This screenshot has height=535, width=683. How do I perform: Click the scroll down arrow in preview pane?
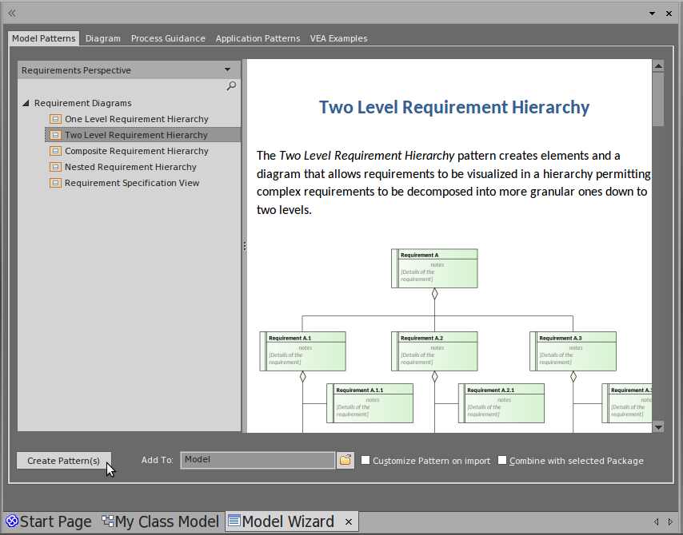click(x=657, y=427)
